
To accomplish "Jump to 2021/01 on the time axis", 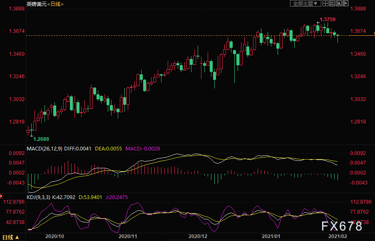I will pyautogui.click(x=271, y=236).
